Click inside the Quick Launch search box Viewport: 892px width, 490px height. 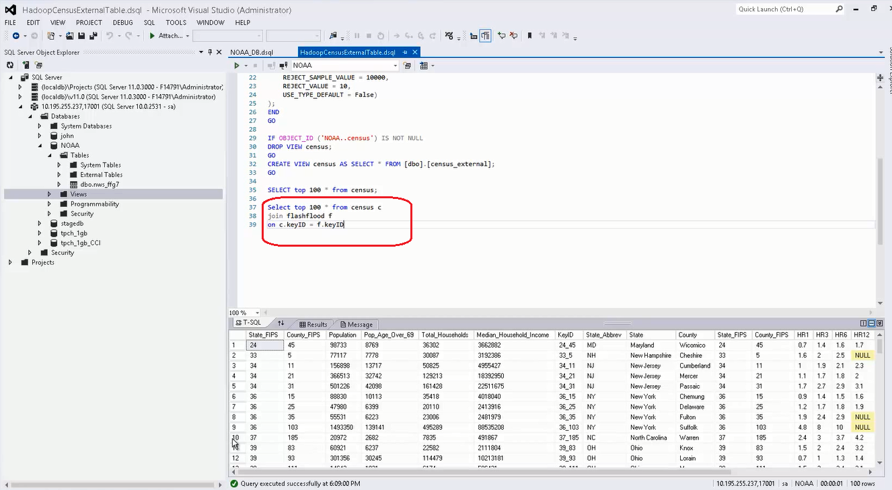[x=784, y=9]
